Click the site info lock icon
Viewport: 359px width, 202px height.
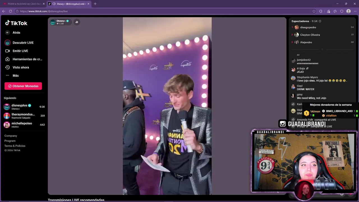17,11
